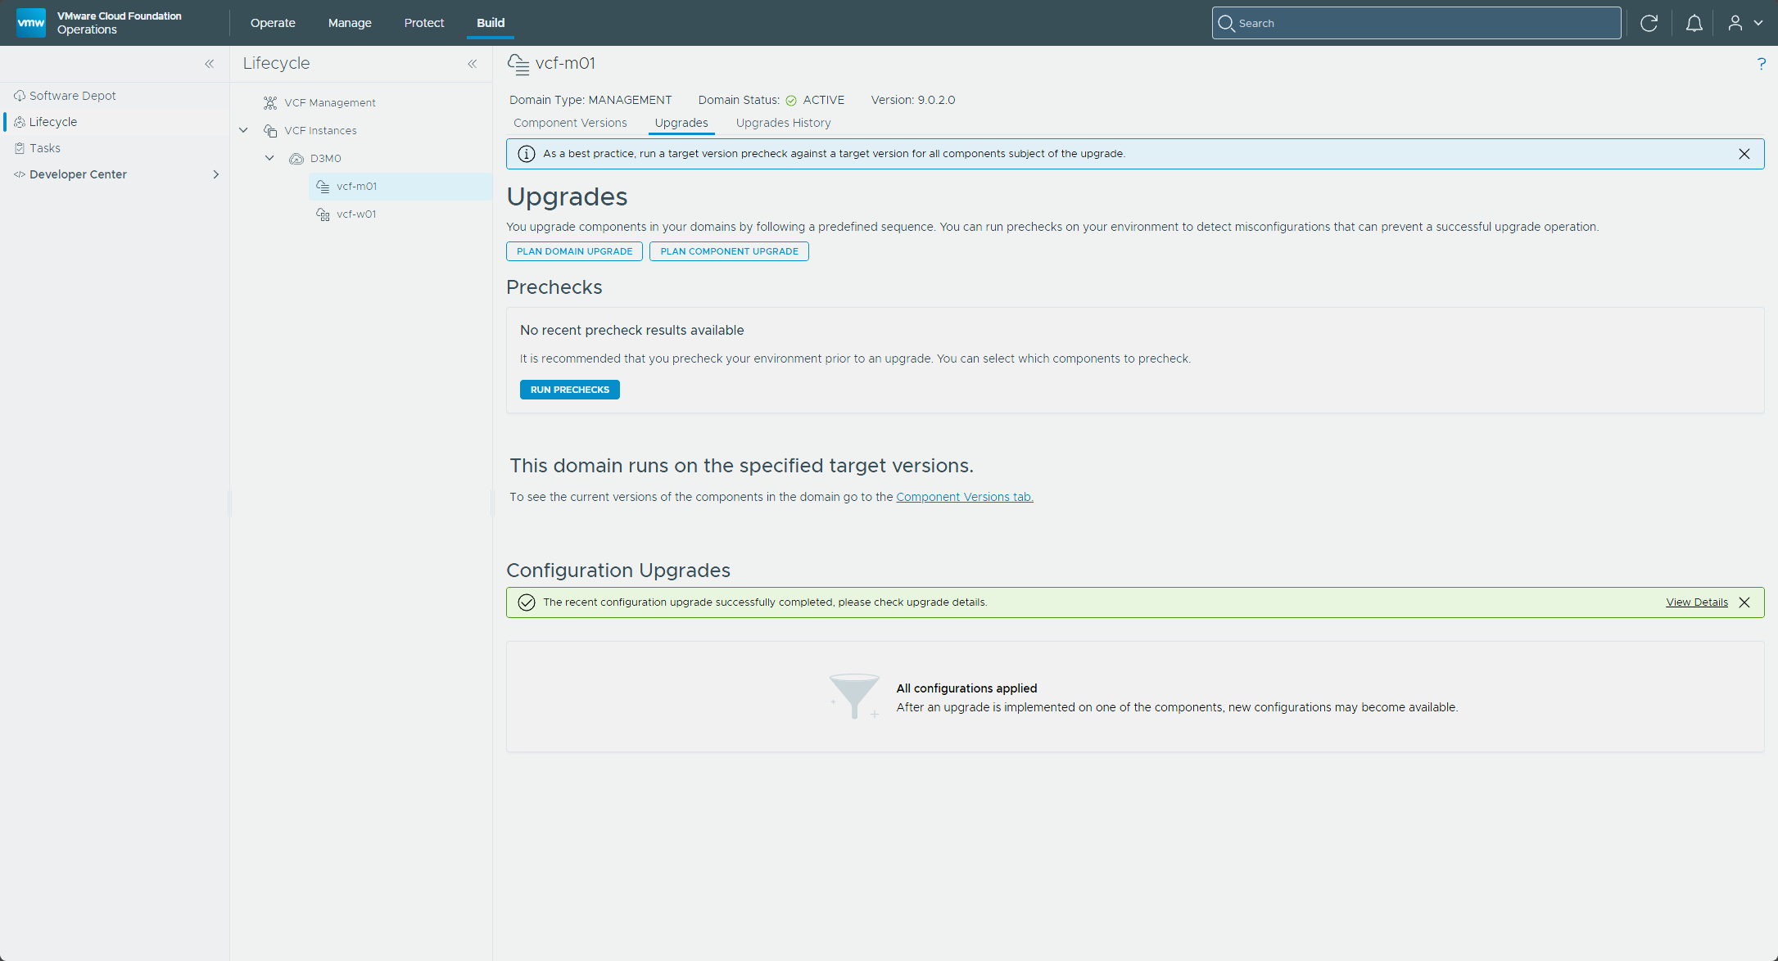Select VCF Instances tree label
The image size is (1778, 961).
[320, 131]
